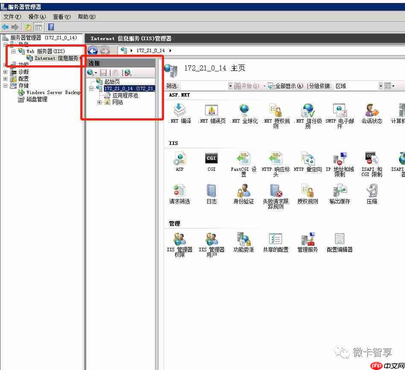Image resolution: width=405 pixels, height=370 pixels.
Task: Open the 筛选 filter dropdown arrow
Action: 230,86
